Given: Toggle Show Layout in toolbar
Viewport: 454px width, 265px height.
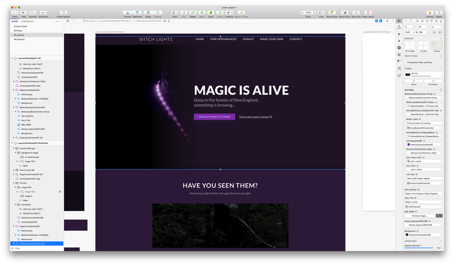Looking at the screenshot, I should tap(368, 13).
